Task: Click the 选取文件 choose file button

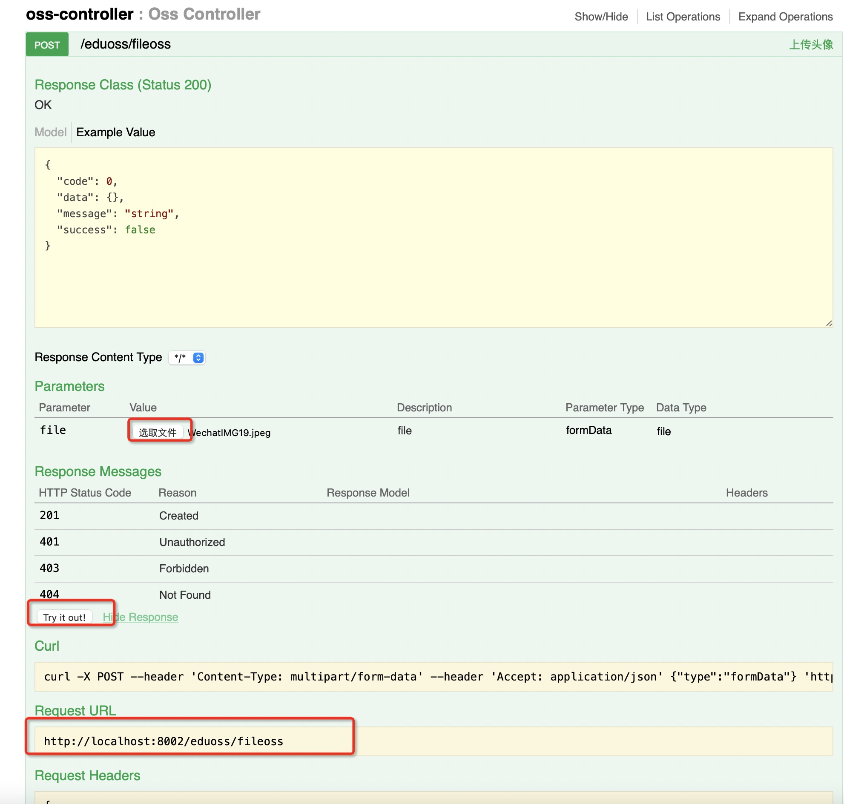Action: click(157, 432)
